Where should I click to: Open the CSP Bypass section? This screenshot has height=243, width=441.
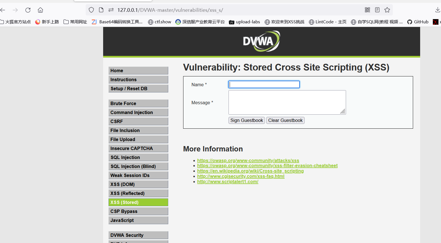coord(138,211)
